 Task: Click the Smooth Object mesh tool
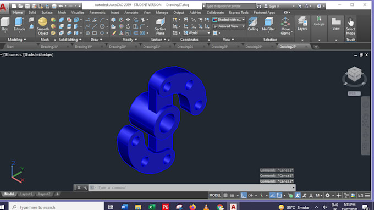(43, 26)
